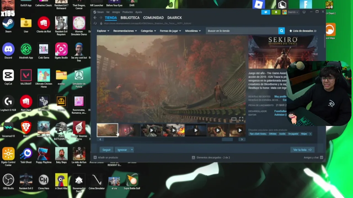Open the DAARICK profile tab
The width and height of the screenshot is (353, 198).
click(x=175, y=18)
